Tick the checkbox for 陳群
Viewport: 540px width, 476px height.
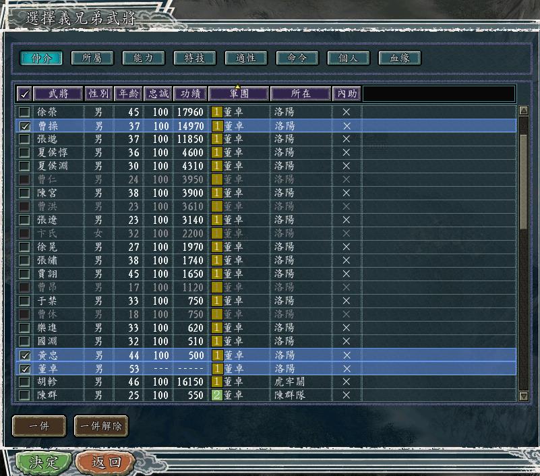pos(24,395)
